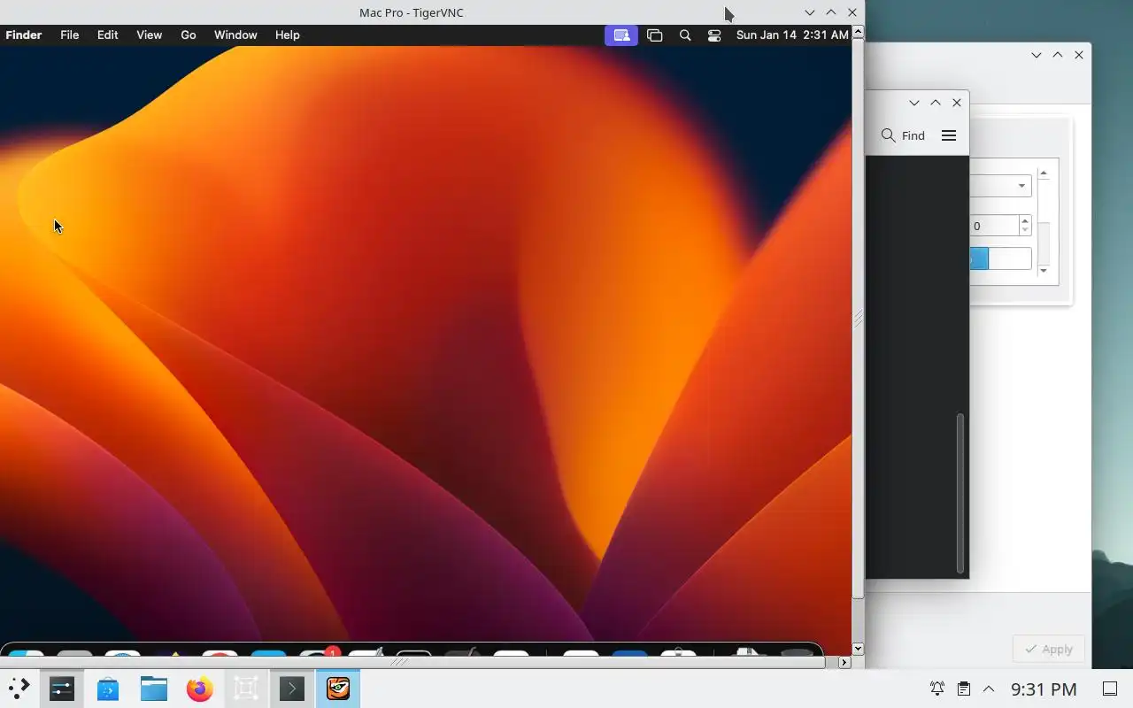The image size is (1133, 708).
Task: Open Discover shopping bag icon in taskbar
Action: tap(108, 689)
